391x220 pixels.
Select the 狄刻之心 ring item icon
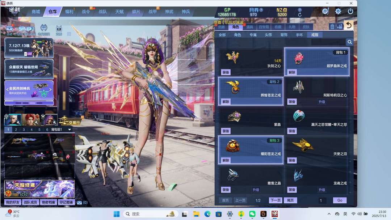tap(233, 57)
